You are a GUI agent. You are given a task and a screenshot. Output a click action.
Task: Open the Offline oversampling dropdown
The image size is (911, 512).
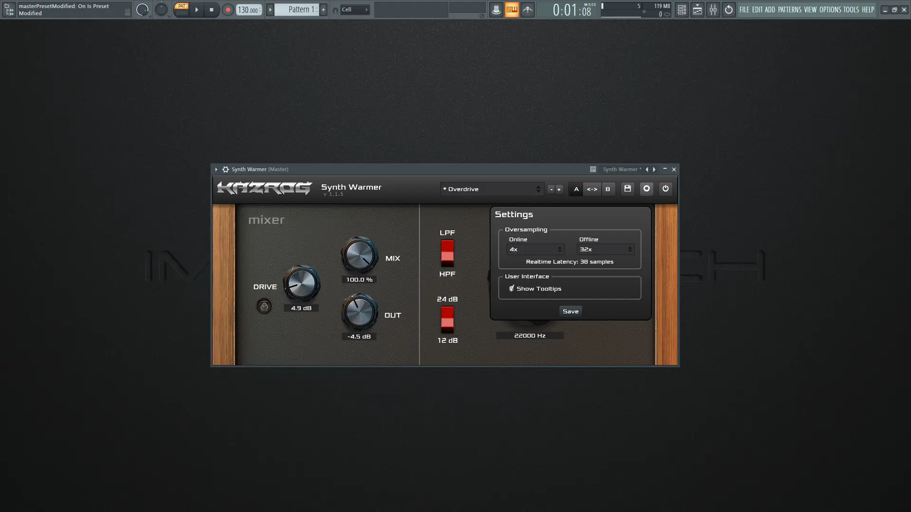pyautogui.click(x=605, y=249)
